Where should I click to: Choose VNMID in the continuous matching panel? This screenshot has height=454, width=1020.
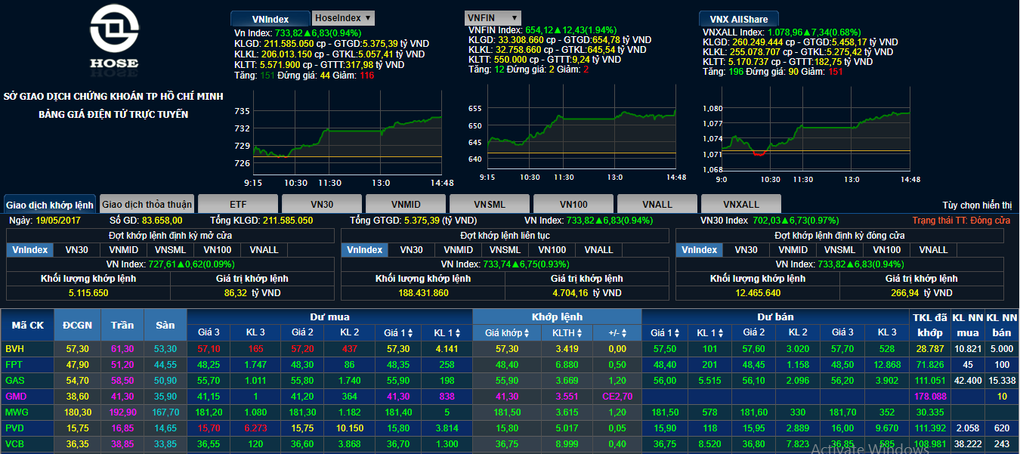pos(459,250)
